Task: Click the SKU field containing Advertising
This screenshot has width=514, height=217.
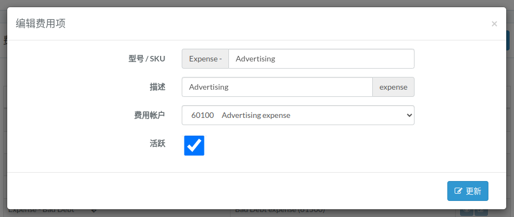Action: click(321, 59)
